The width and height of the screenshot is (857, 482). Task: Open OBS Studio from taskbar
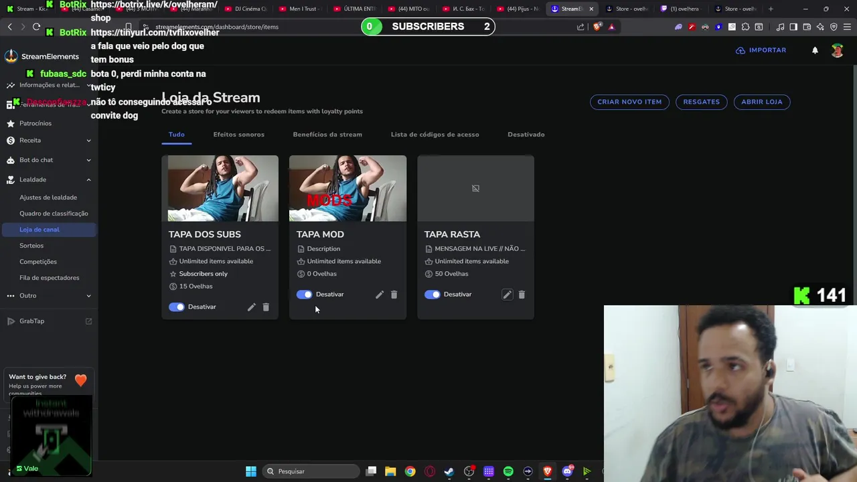click(469, 471)
